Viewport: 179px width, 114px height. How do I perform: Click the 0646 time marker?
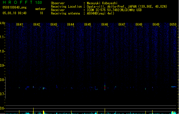pyautogui.click(x=105, y=25)
